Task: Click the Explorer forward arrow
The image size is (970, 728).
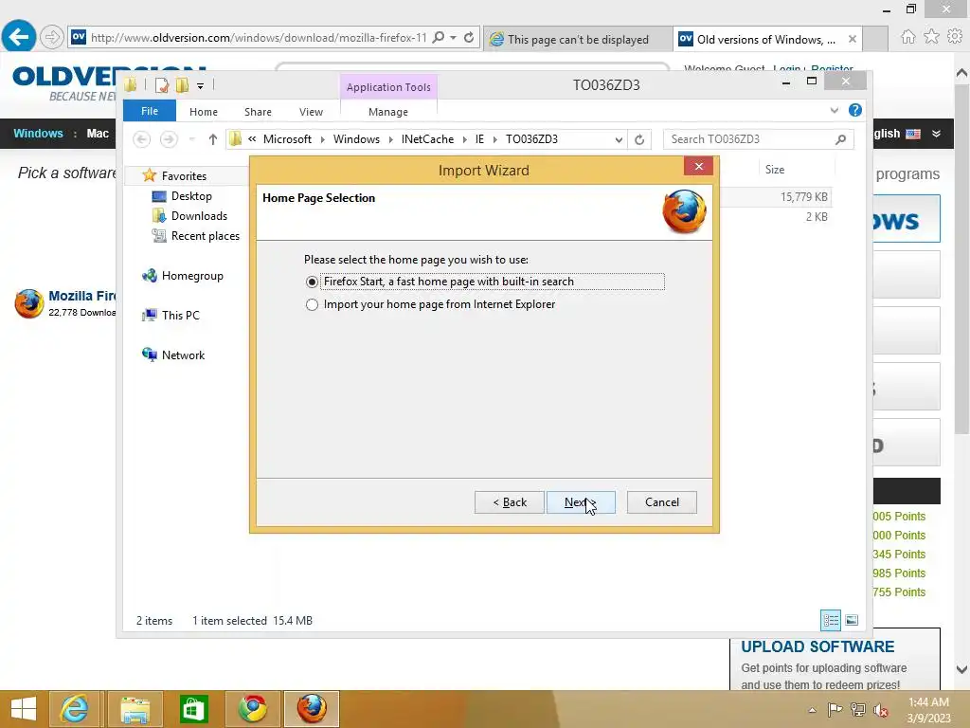Action: 169,139
